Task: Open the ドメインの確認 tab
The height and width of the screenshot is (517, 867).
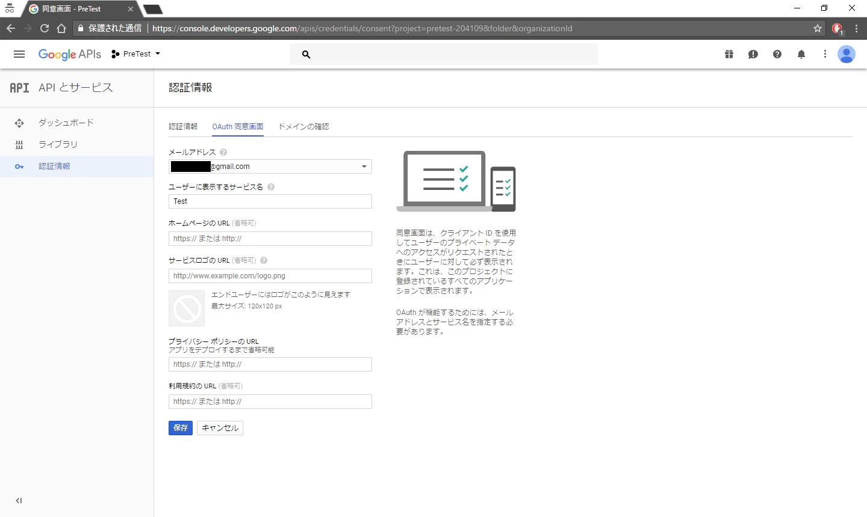Action: tap(303, 127)
